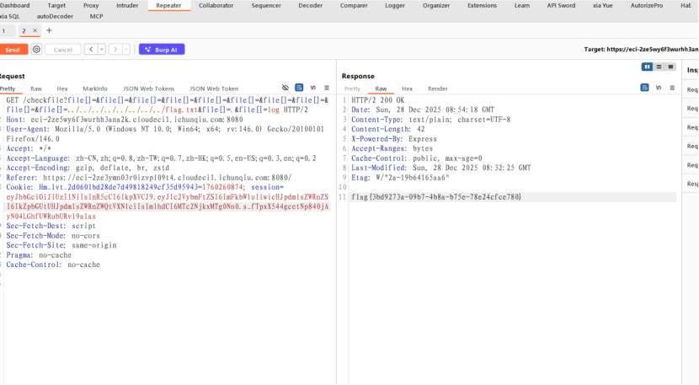
Task: Toggle request pretty-print message icon
Action: click(299, 88)
